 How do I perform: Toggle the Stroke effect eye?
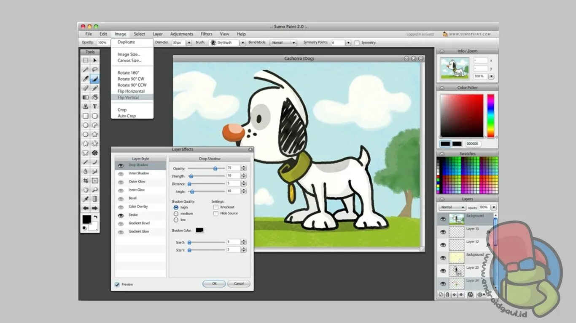[x=121, y=215]
